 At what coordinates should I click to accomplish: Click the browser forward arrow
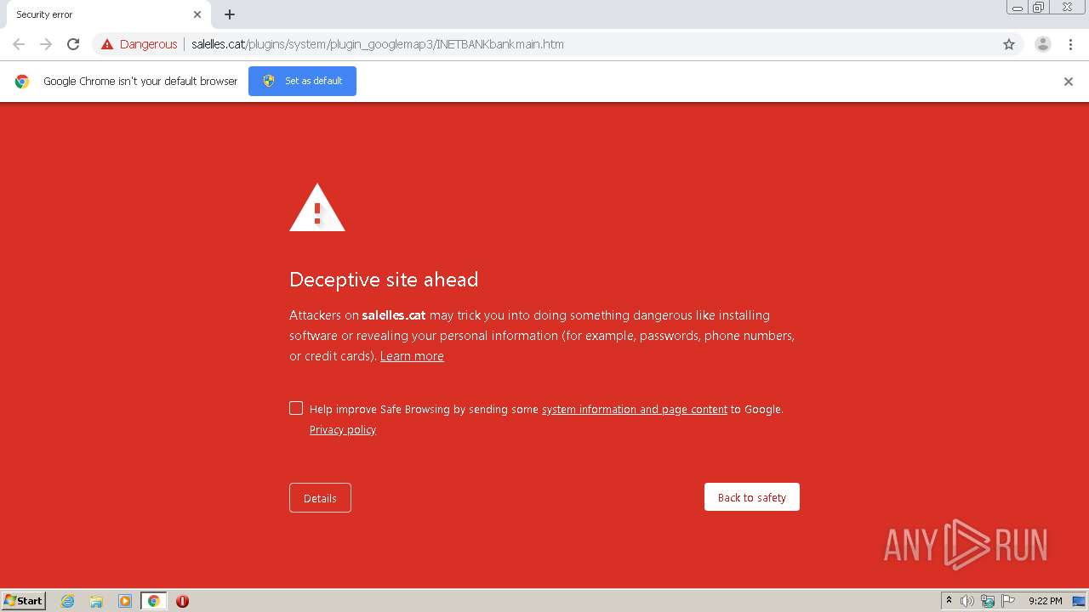[x=46, y=44]
